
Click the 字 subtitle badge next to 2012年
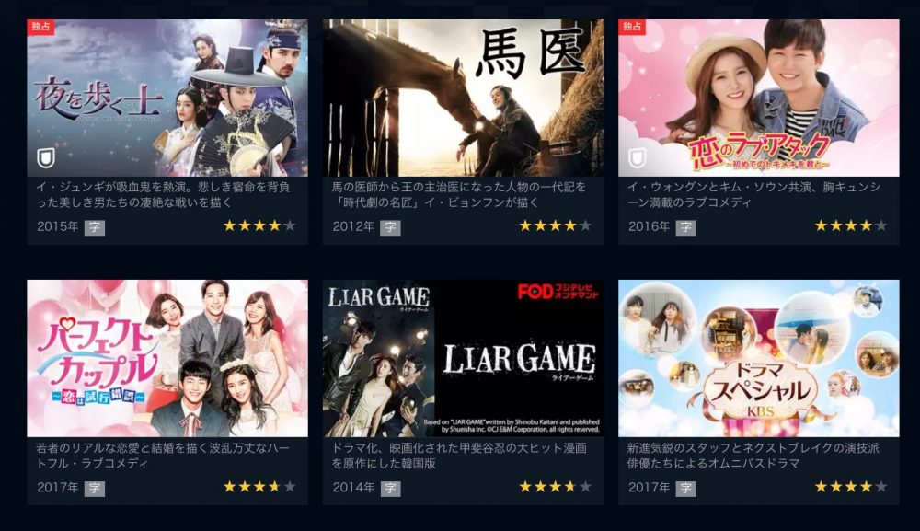(390, 227)
